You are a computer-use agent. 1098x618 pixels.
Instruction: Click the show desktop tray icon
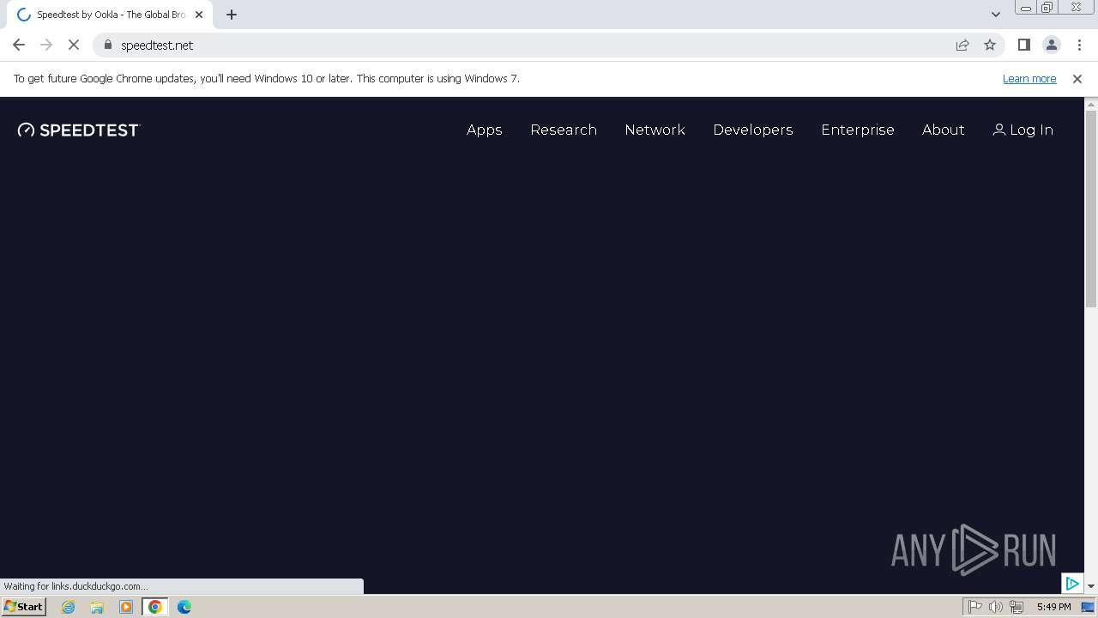point(1088,607)
